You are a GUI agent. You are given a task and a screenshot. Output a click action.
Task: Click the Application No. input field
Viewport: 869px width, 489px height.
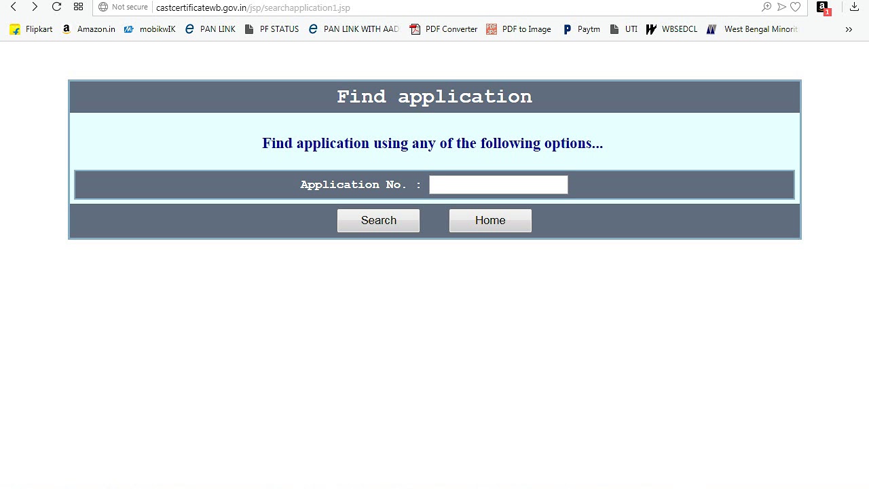click(498, 185)
